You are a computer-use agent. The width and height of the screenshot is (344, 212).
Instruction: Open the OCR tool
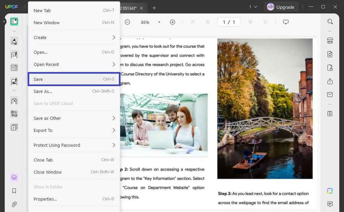(x=330, y=40)
